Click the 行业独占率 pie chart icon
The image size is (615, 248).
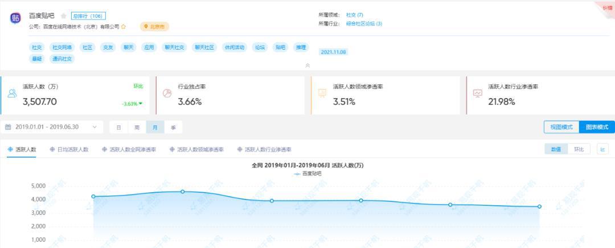(167, 93)
